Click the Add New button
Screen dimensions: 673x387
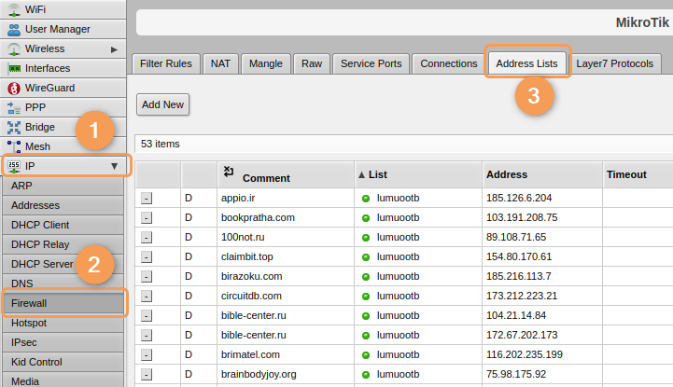pyautogui.click(x=162, y=104)
